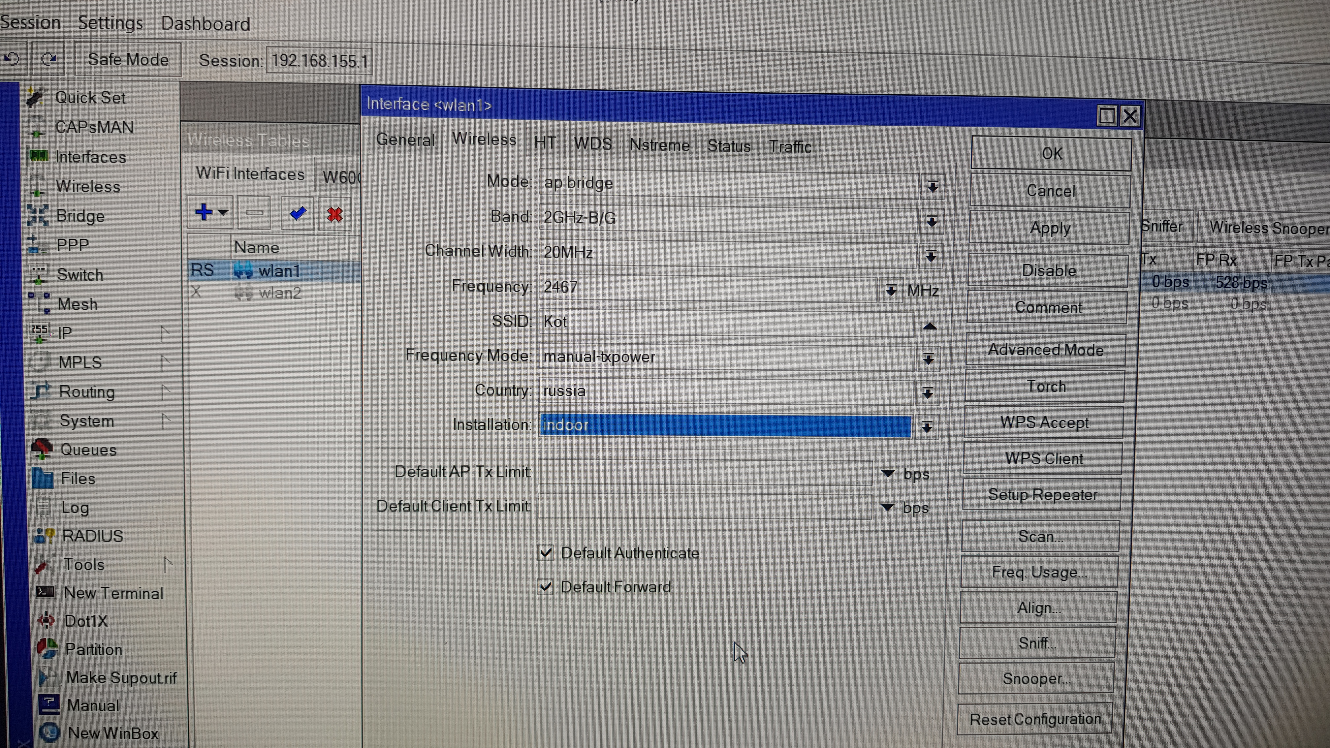Click the blue plus add icon

pos(204,212)
